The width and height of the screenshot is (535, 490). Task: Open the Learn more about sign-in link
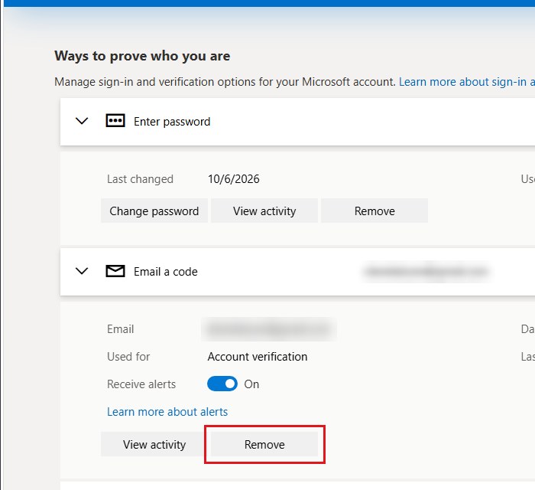467,82
